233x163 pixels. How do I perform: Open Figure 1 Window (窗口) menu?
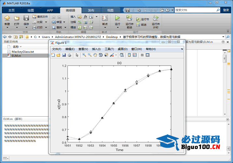tap(137, 49)
